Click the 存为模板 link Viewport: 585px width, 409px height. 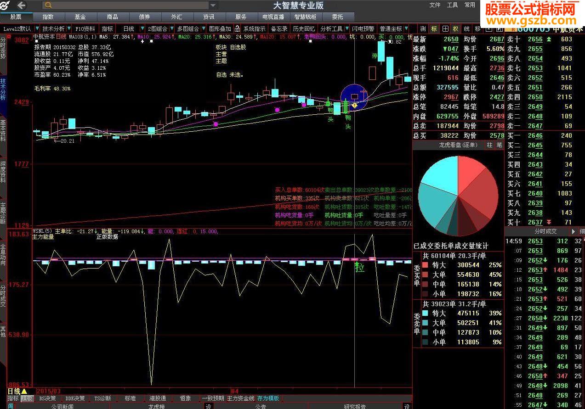click(x=268, y=398)
